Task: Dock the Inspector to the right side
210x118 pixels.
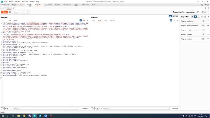Action: point(195,17)
